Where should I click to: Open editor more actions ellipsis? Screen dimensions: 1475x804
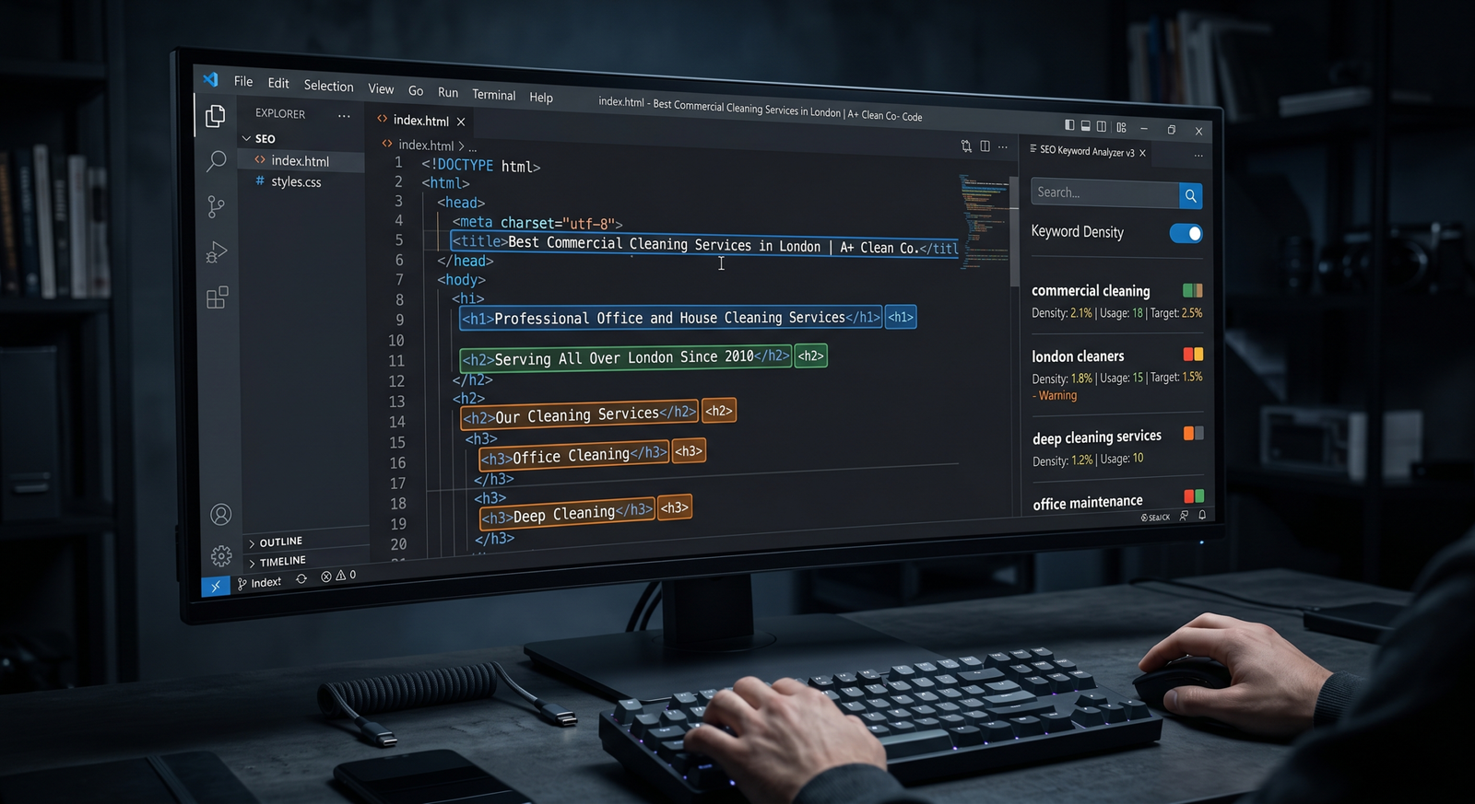coord(1003,147)
